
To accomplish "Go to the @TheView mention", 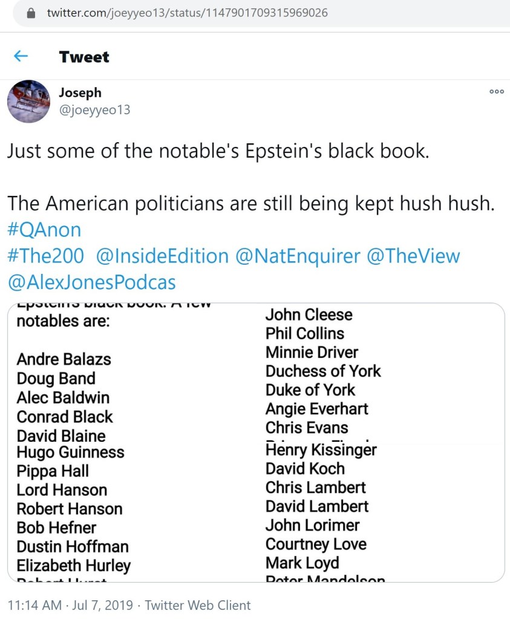I will point(413,256).
